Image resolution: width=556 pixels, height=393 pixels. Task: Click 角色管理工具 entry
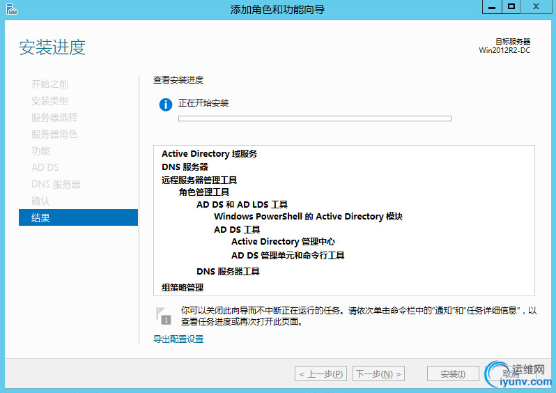204,192
